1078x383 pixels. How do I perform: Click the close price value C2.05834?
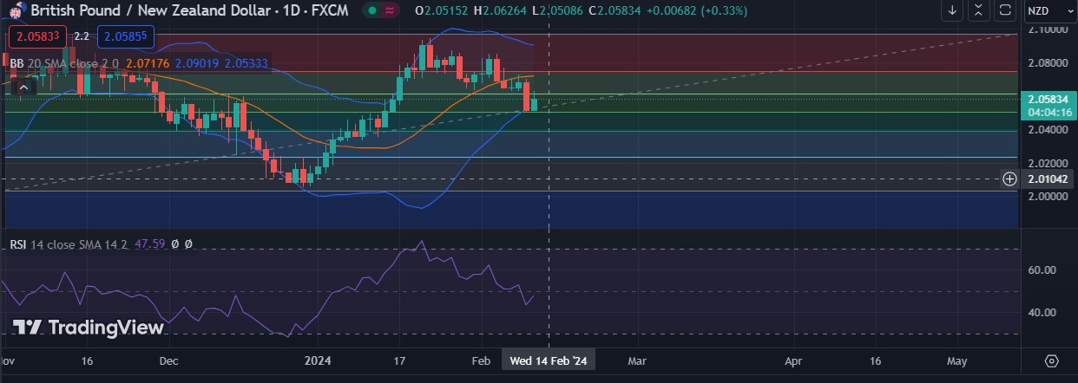(x=616, y=10)
